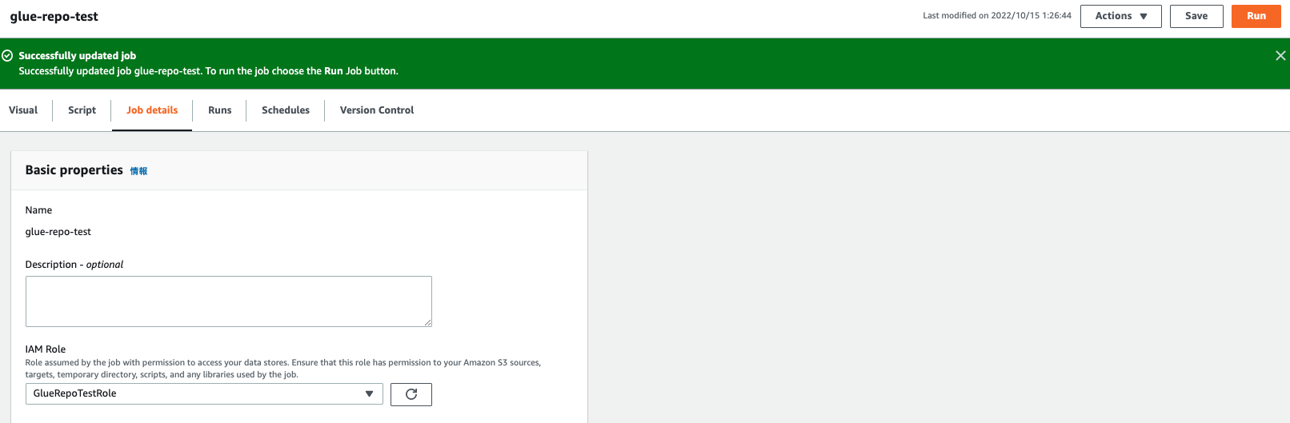Image resolution: width=1290 pixels, height=423 pixels.
Task: Click the Successfully updated job heading
Action: coord(78,56)
